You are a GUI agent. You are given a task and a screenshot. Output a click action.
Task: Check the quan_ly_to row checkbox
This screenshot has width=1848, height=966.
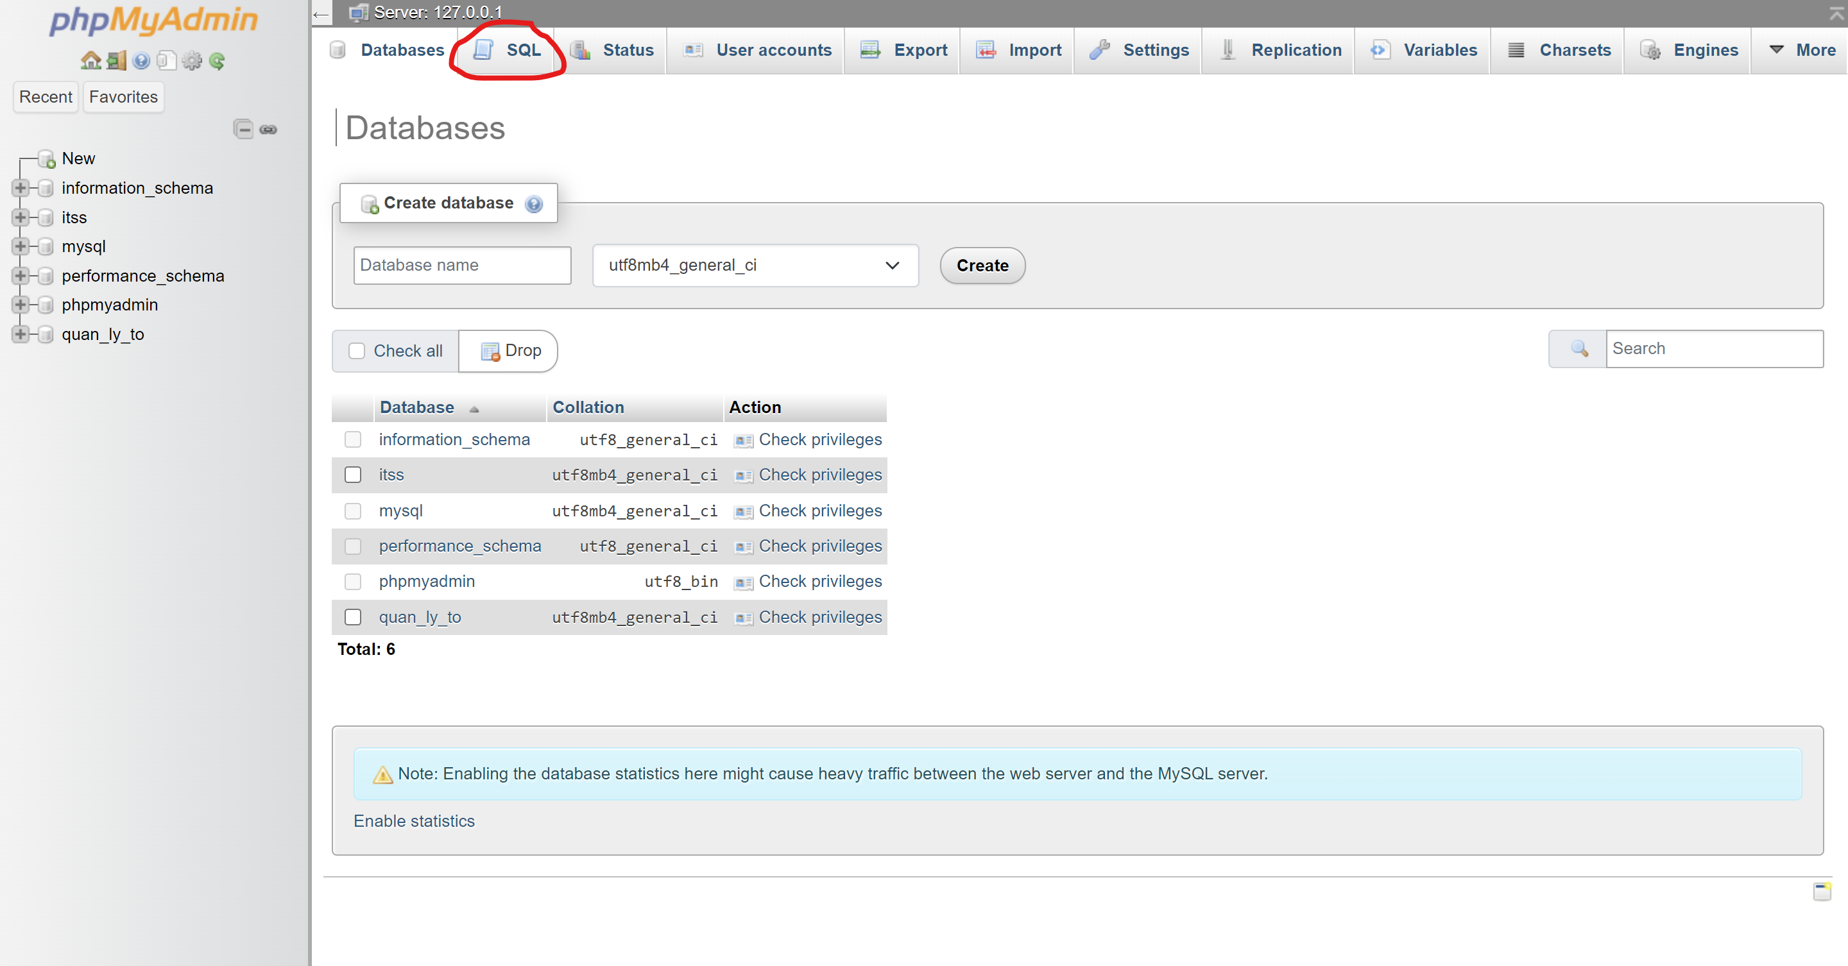pos(353,617)
